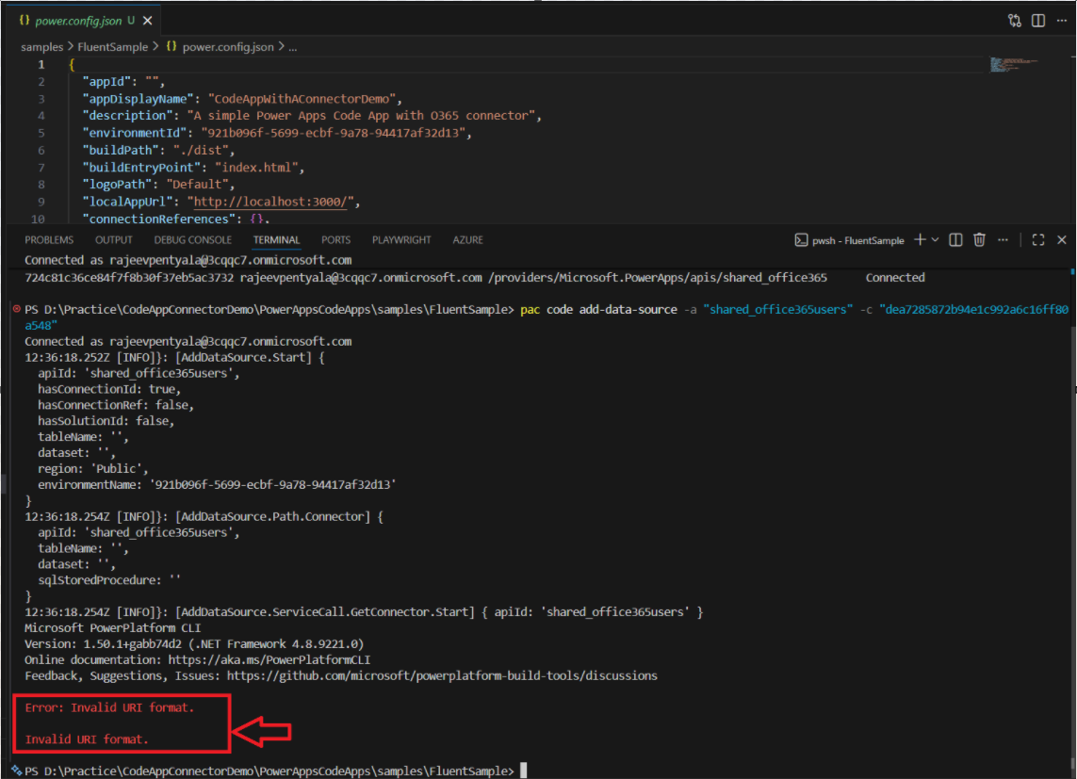This screenshot has width=1077, height=779.
Task: Open the source control changes icon
Action: tap(1015, 20)
